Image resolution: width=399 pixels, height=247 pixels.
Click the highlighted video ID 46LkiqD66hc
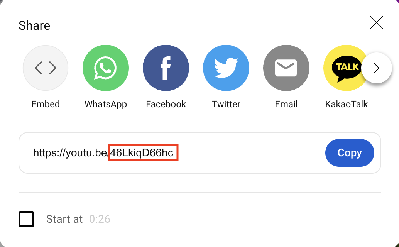coord(143,152)
